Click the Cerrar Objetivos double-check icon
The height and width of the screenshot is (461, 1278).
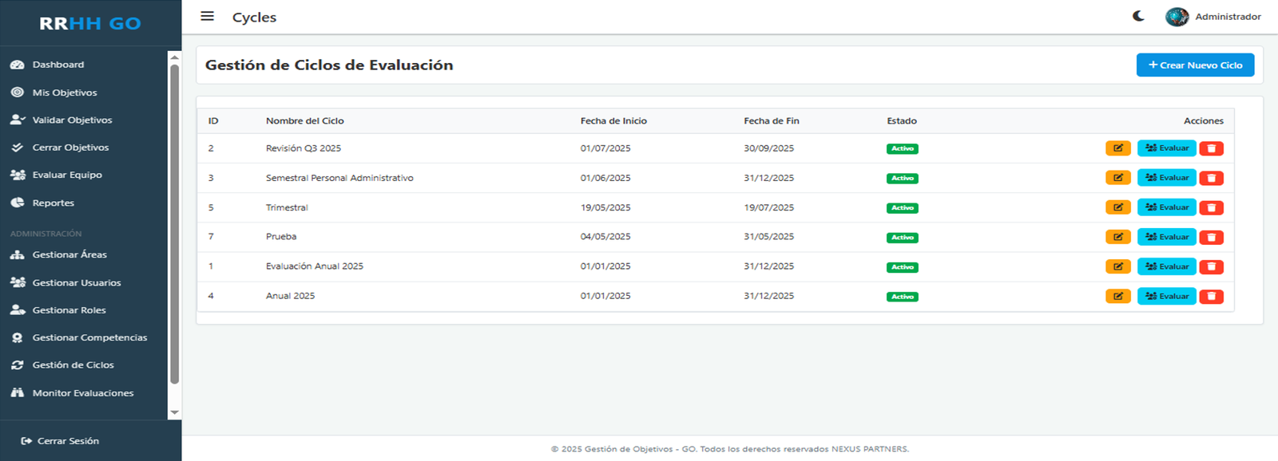click(17, 148)
